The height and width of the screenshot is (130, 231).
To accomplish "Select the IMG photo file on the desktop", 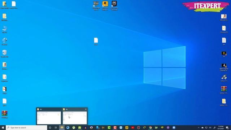I will (224, 17).
